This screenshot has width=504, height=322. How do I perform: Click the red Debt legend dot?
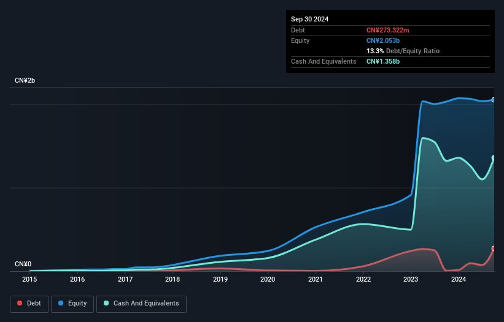(x=20, y=303)
